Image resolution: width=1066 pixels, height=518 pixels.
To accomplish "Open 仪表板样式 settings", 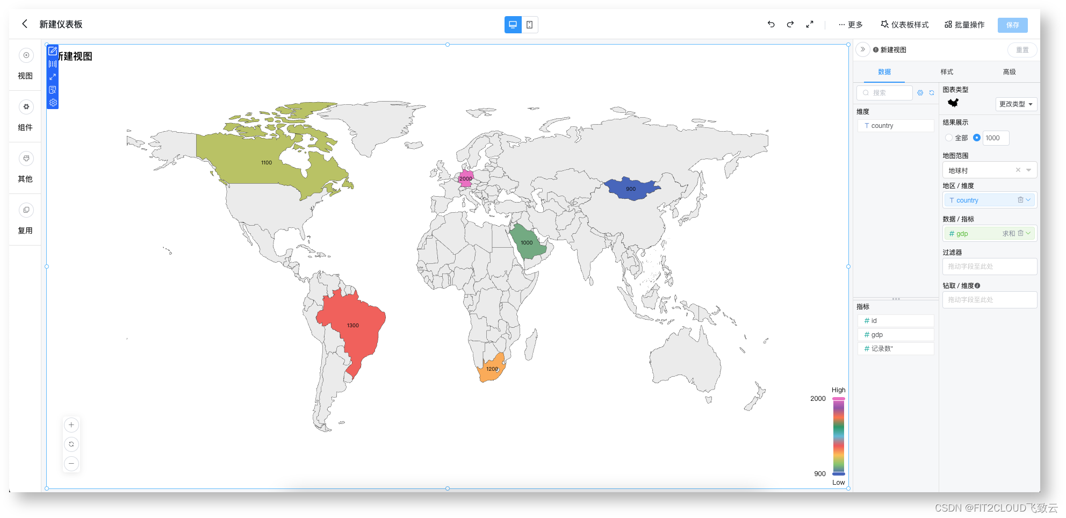I will click(905, 25).
